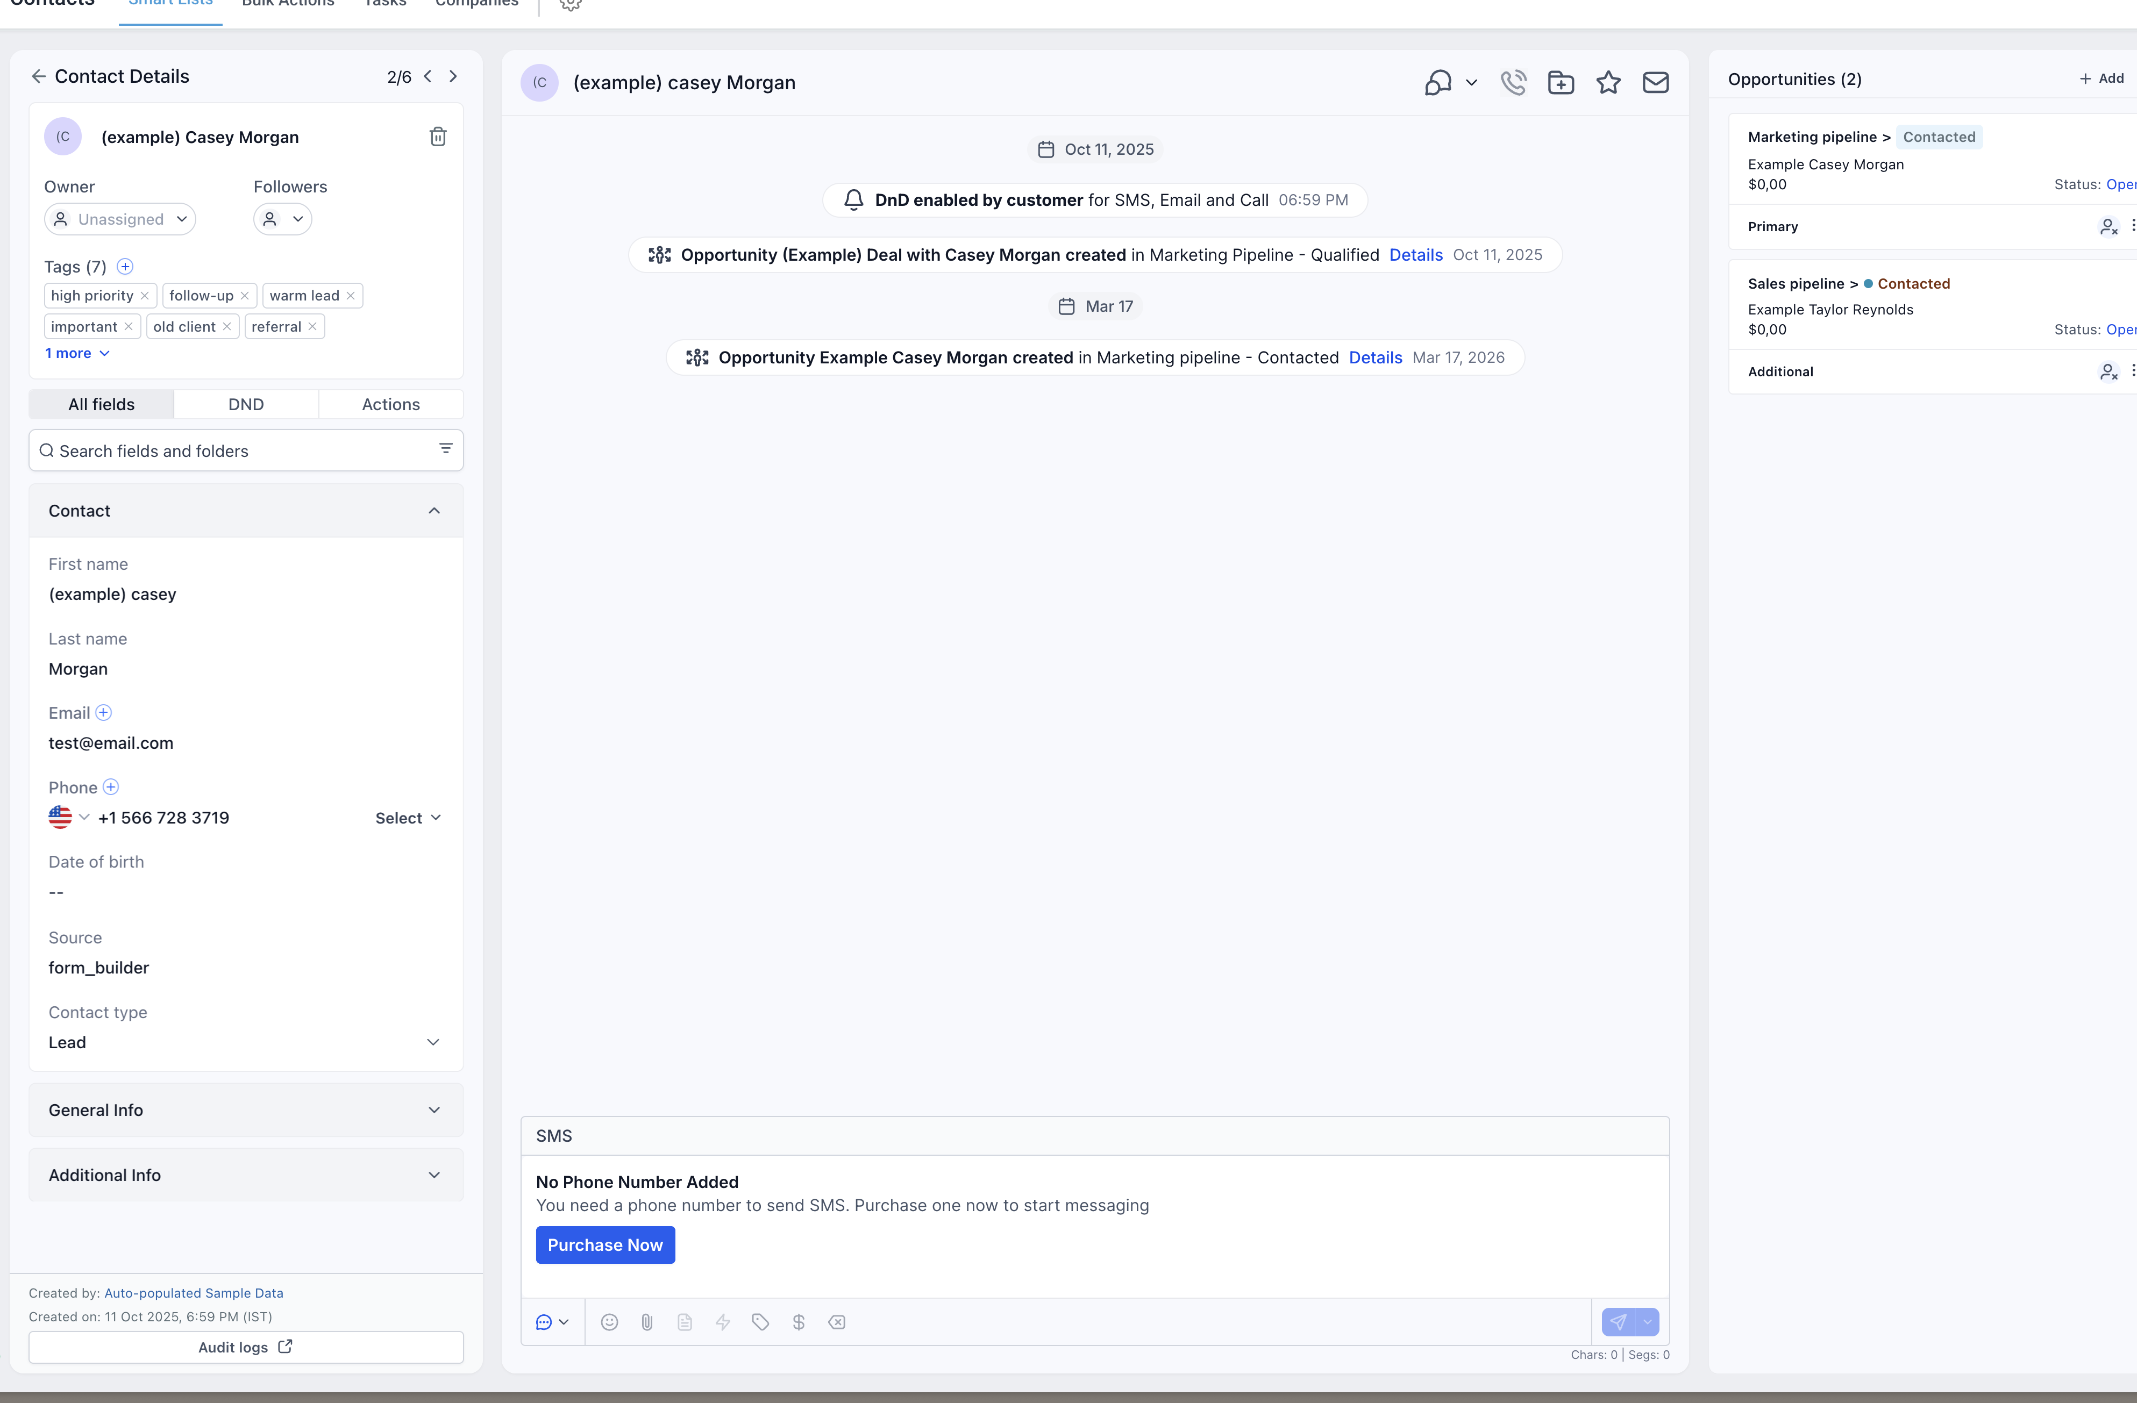Open the Owner 'Unassigned' dropdown
Screen dimensions: 2137x1403
point(119,219)
